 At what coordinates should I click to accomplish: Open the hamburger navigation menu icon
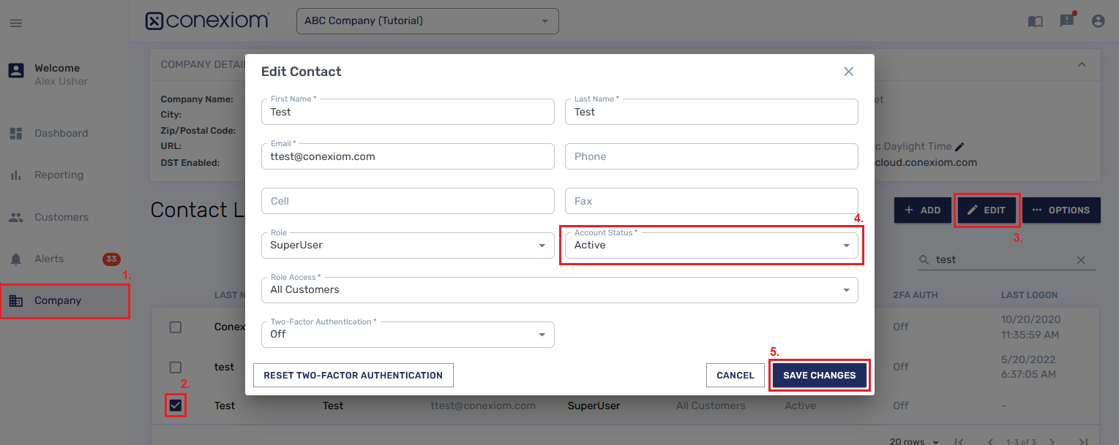tap(15, 23)
